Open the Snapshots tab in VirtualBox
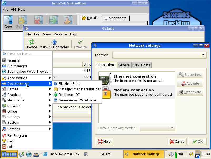The width and height of the screenshot is (211, 159). click(x=115, y=18)
